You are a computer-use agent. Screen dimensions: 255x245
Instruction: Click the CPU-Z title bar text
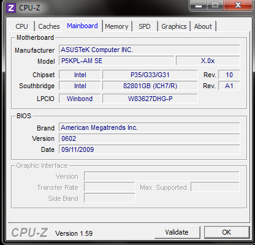[29, 8]
